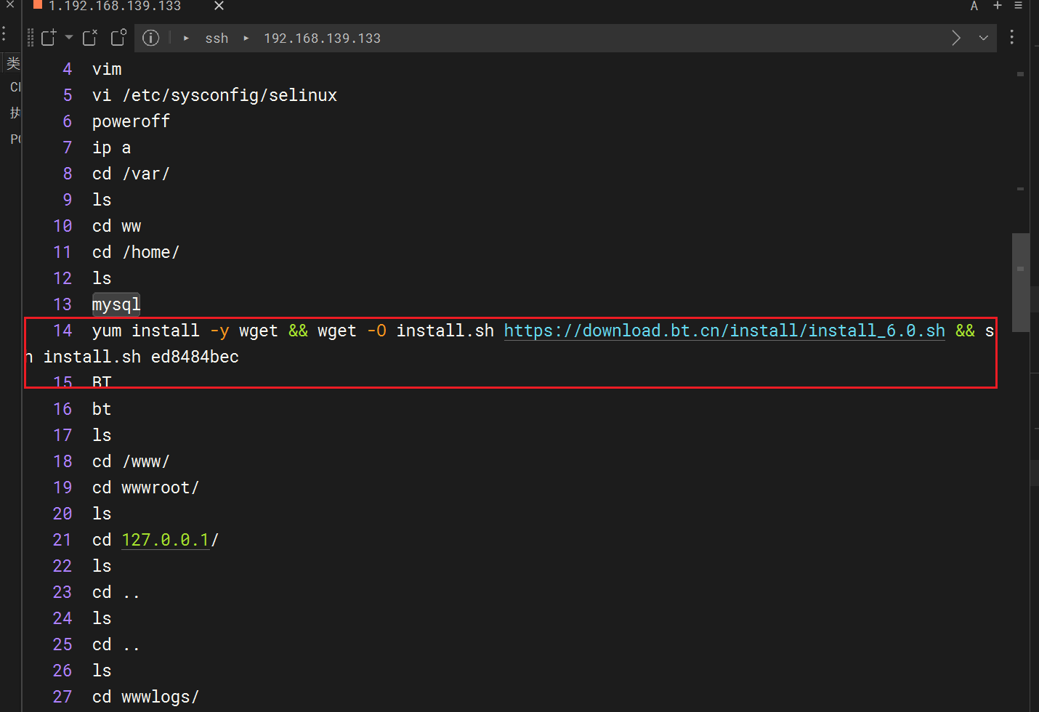
Task: Click the 'A' font icon at top right
Action: coord(974,6)
